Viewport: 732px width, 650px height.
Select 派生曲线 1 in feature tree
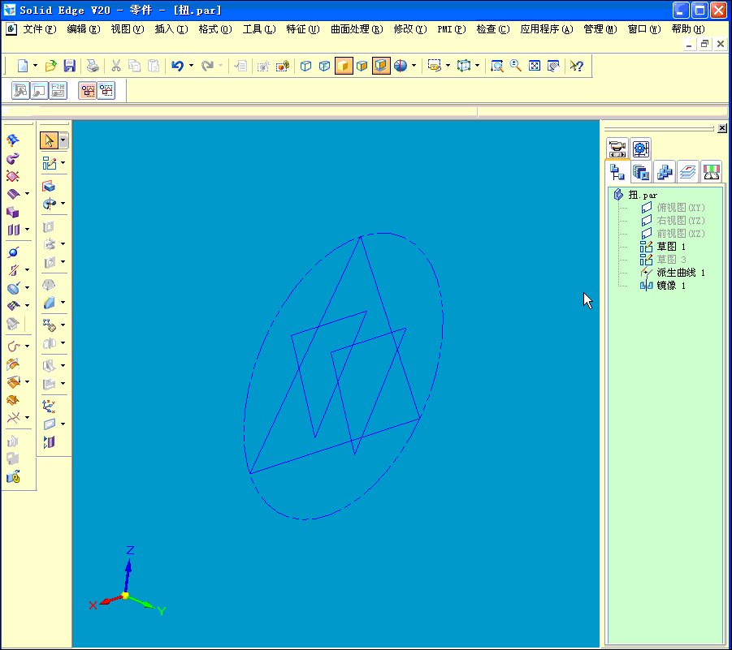click(x=681, y=273)
